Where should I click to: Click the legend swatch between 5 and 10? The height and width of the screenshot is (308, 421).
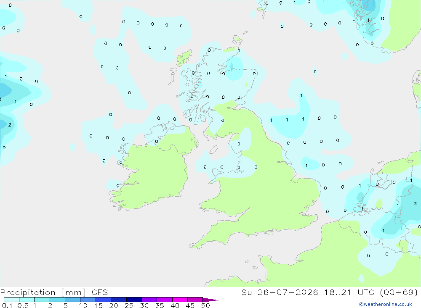(73, 300)
